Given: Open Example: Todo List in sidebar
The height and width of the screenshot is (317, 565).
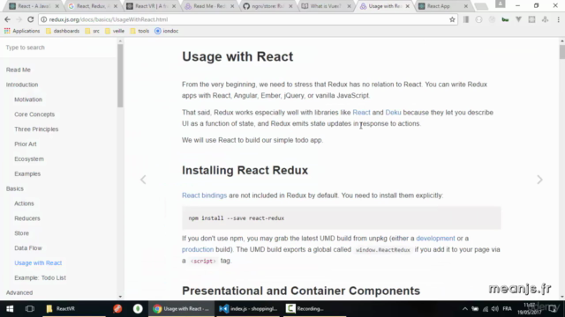Looking at the screenshot, I should coord(40,278).
